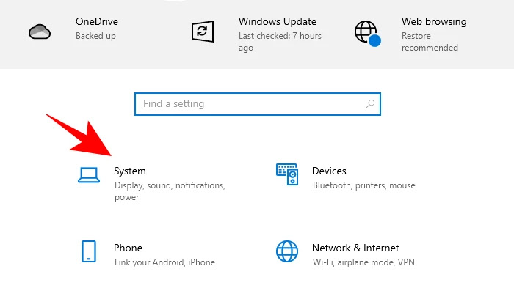Viewport: 514px width, 299px height.
Task: Click the magnifier icon in the search box
Action: [x=370, y=104]
